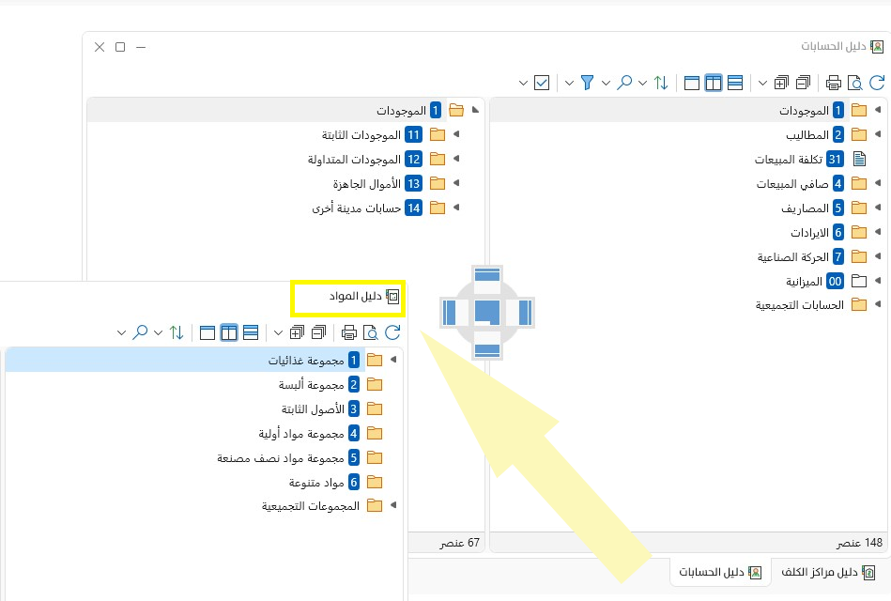891x601 pixels.
Task: Collapse all nodes in دليل الحسابات toolbar
Action: click(x=804, y=83)
